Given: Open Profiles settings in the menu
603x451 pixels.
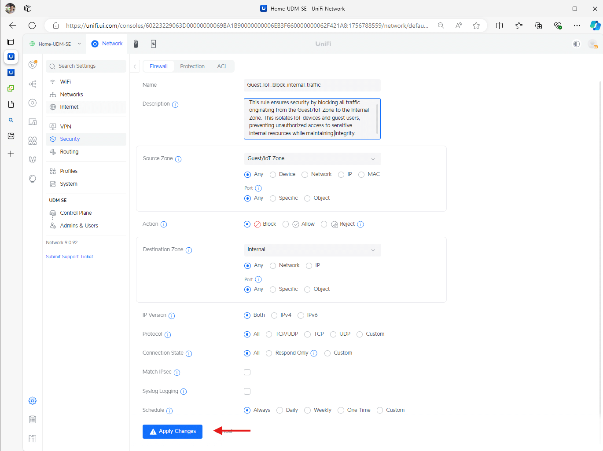Looking at the screenshot, I should click(x=86, y=171).
